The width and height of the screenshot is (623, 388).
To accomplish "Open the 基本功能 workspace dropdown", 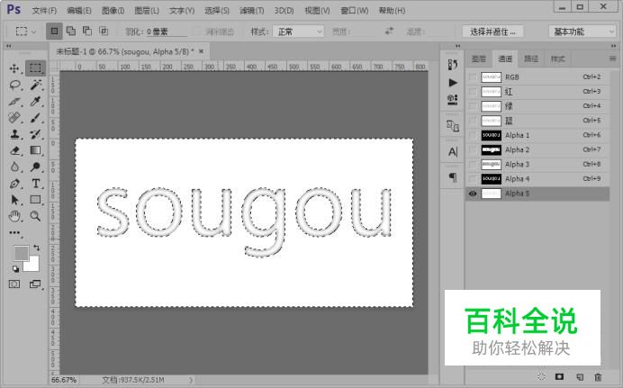I will [x=582, y=32].
